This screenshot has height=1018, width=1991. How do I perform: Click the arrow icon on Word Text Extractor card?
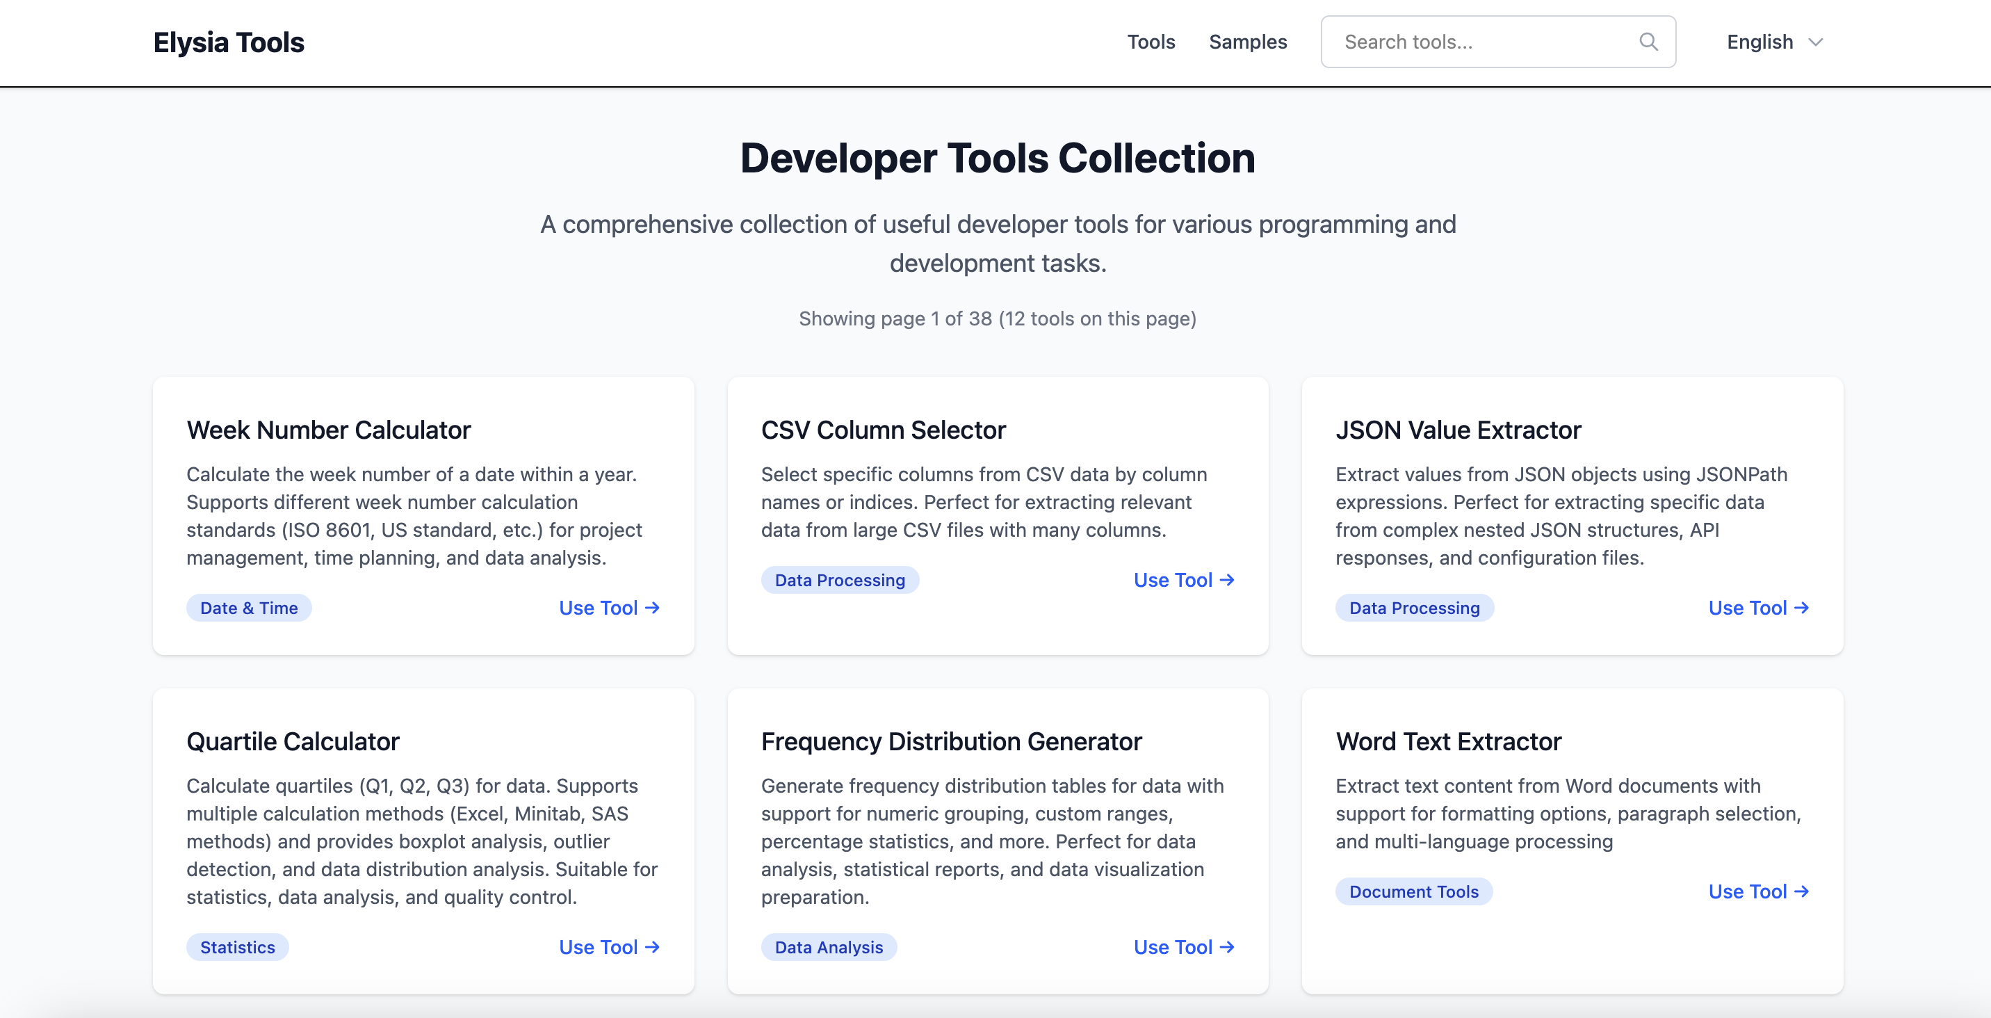[1803, 891]
